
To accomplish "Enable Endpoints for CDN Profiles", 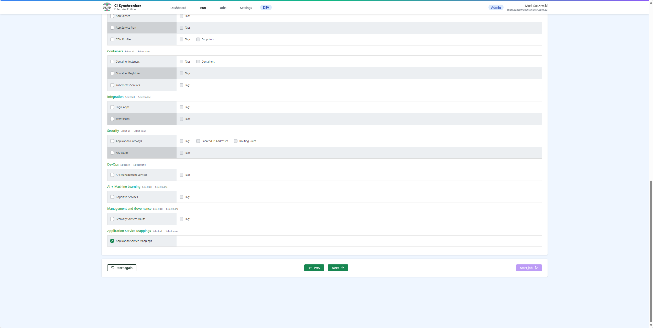I will [x=198, y=40].
